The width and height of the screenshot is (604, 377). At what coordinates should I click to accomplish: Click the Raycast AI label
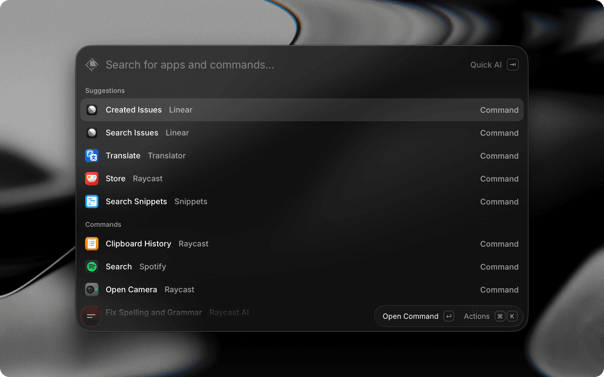(x=229, y=312)
